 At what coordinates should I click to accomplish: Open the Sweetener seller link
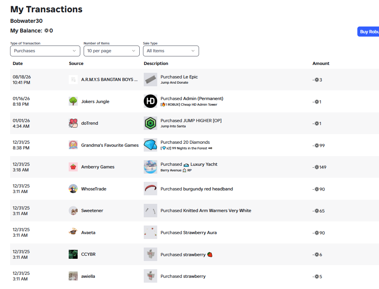pos(92,211)
